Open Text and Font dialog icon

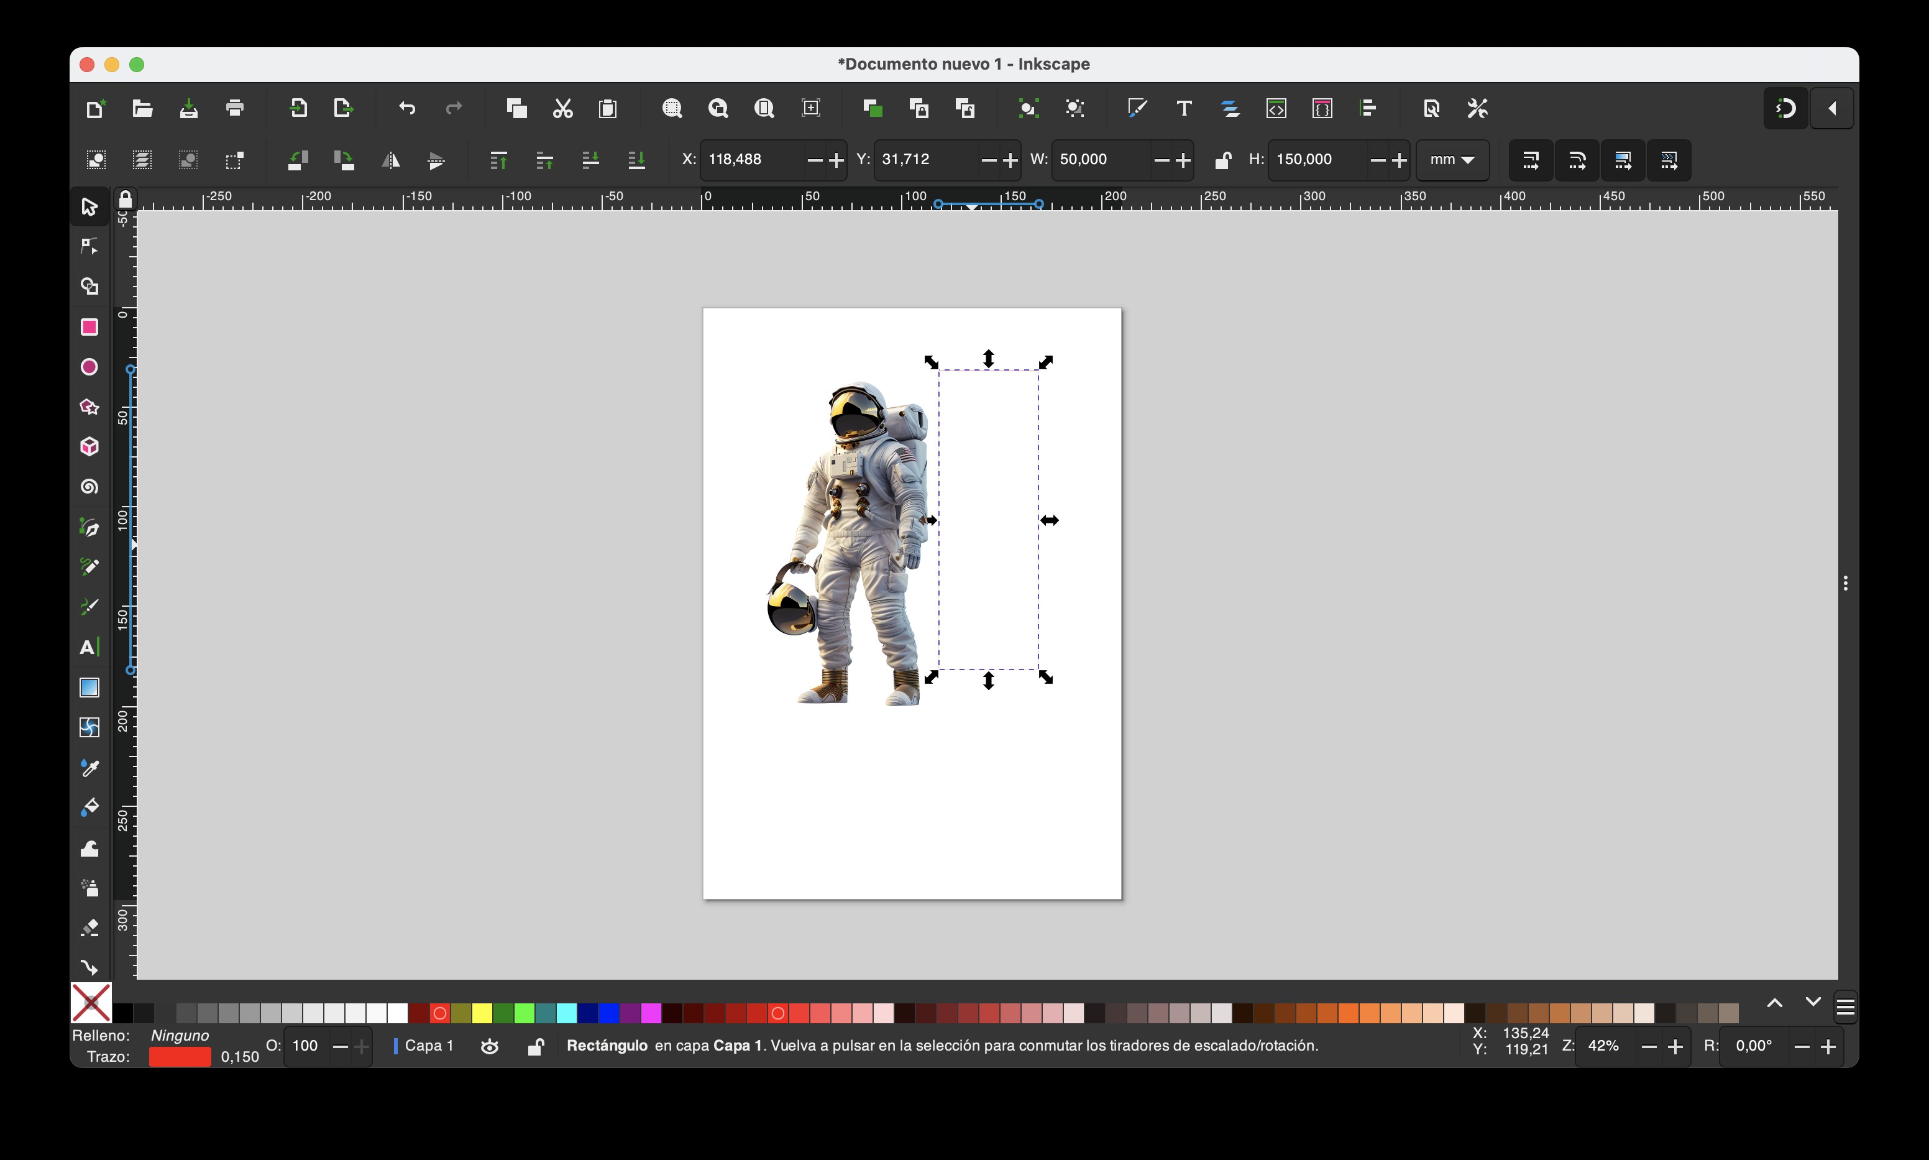(x=1184, y=108)
